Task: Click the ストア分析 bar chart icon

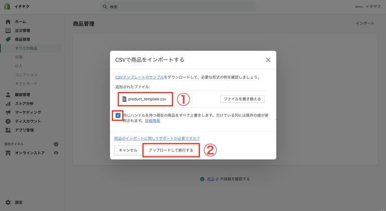Action: point(8,104)
